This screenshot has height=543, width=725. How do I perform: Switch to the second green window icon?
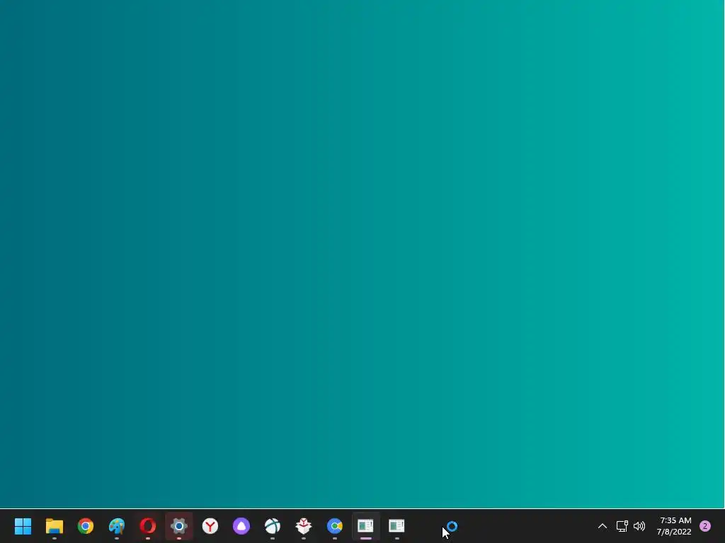point(396,526)
